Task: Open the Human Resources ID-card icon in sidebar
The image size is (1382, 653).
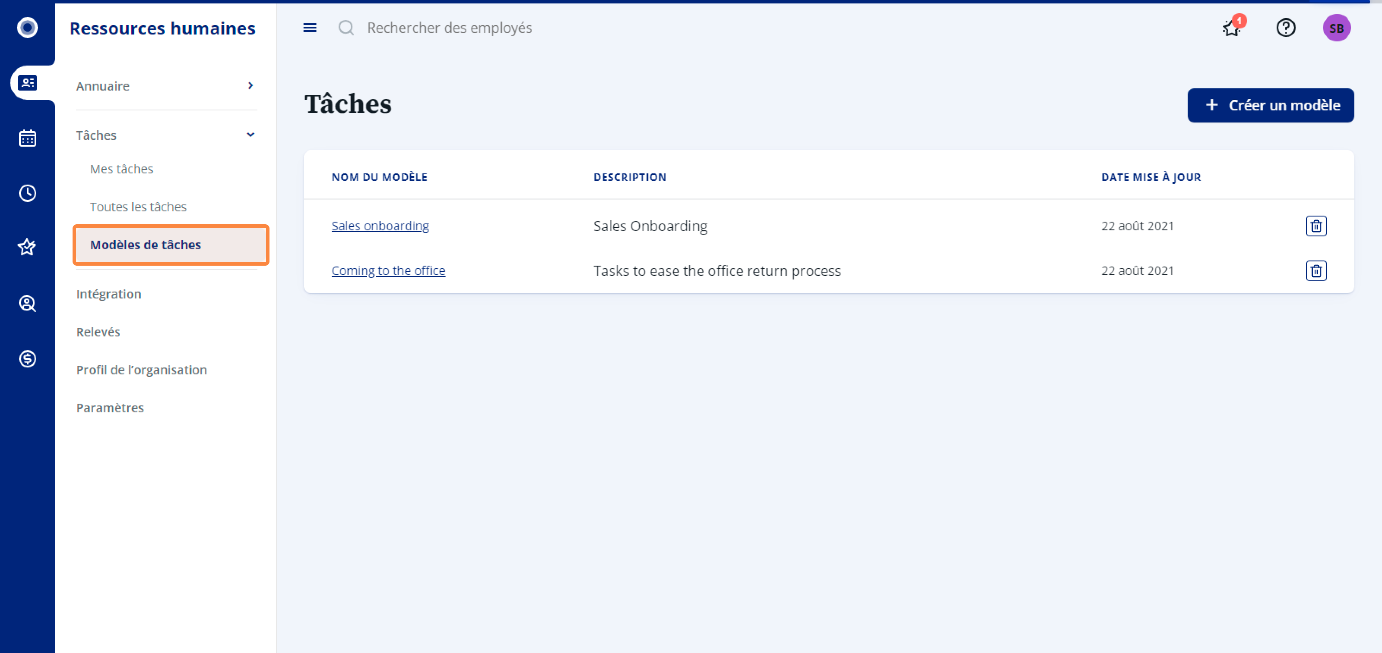Action: (x=27, y=83)
